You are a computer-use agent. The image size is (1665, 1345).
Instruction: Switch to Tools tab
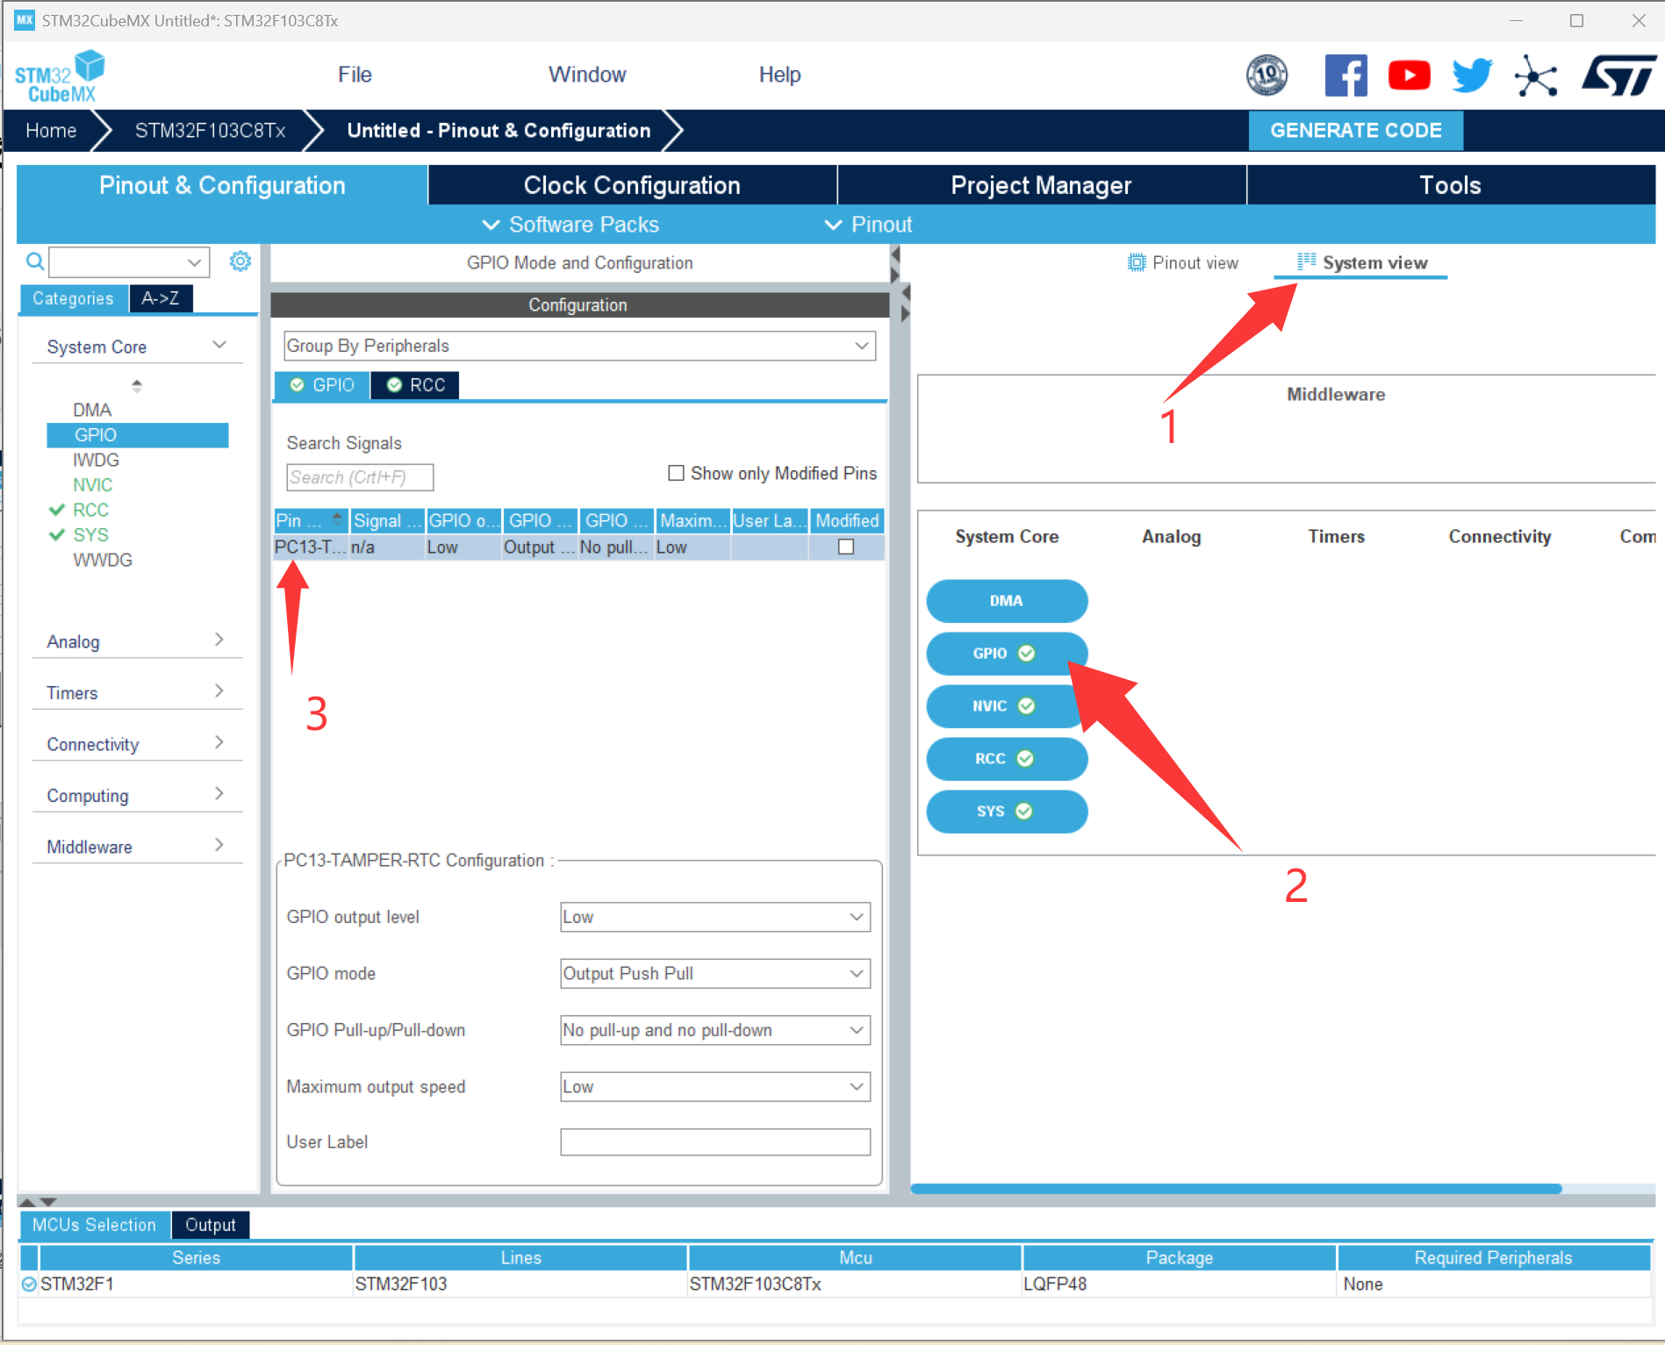[x=1450, y=185]
